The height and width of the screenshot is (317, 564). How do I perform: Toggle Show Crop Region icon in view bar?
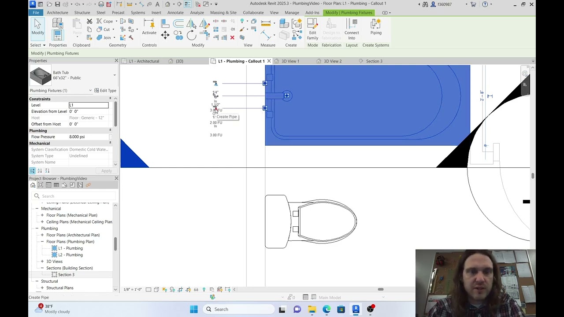pyautogui.click(x=188, y=289)
